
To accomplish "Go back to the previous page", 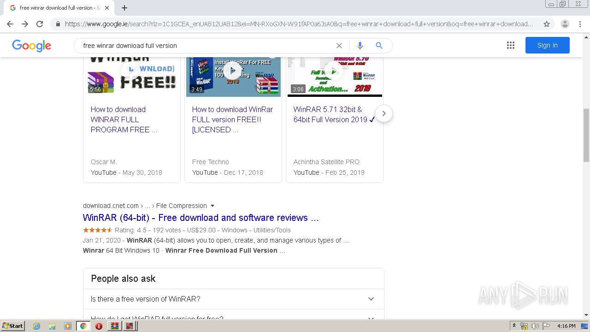I will (x=10, y=24).
